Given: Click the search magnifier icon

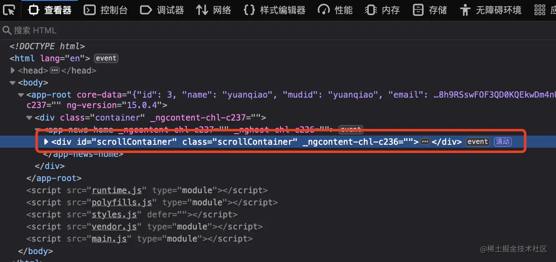Looking at the screenshot, I should (x=7, y=30).
